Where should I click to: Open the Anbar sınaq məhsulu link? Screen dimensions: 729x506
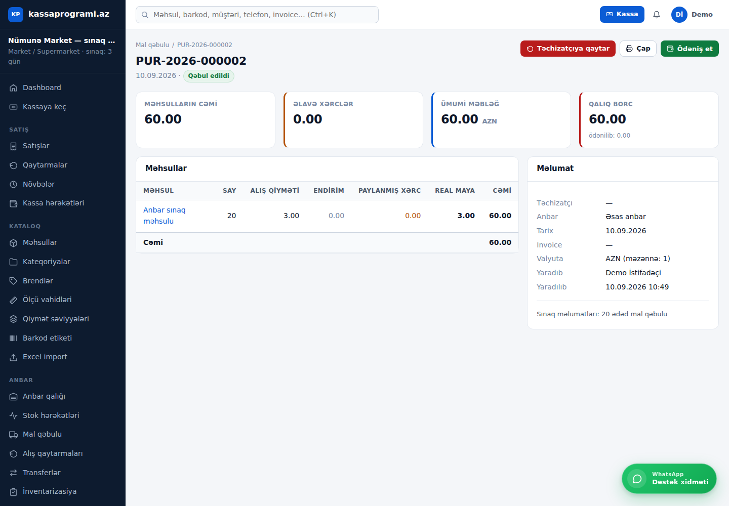[165, 216]
